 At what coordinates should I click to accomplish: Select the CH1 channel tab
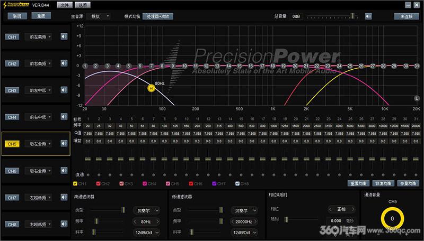click(12, 37)
